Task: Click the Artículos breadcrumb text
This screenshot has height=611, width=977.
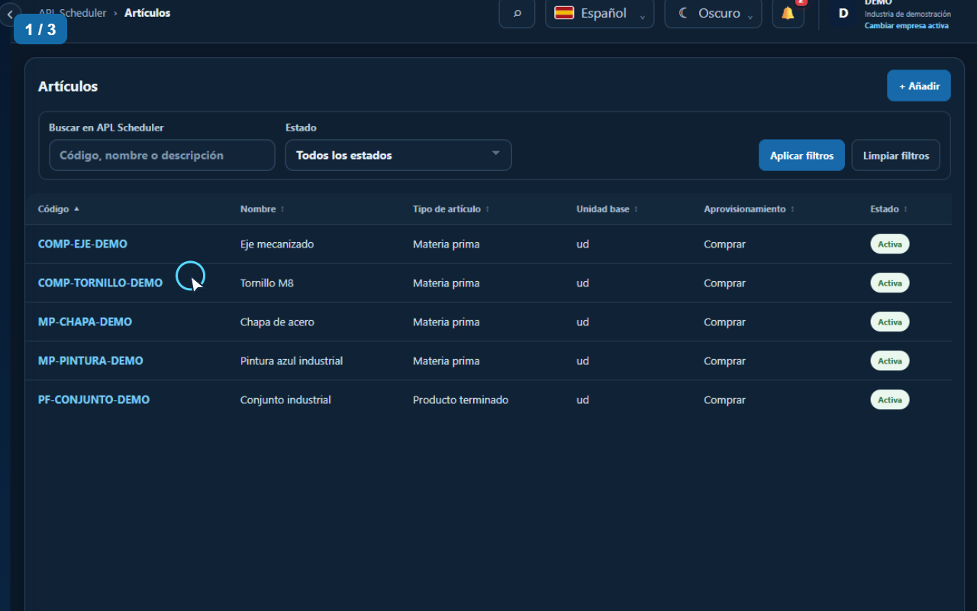Action: click(x=147, y=13)
